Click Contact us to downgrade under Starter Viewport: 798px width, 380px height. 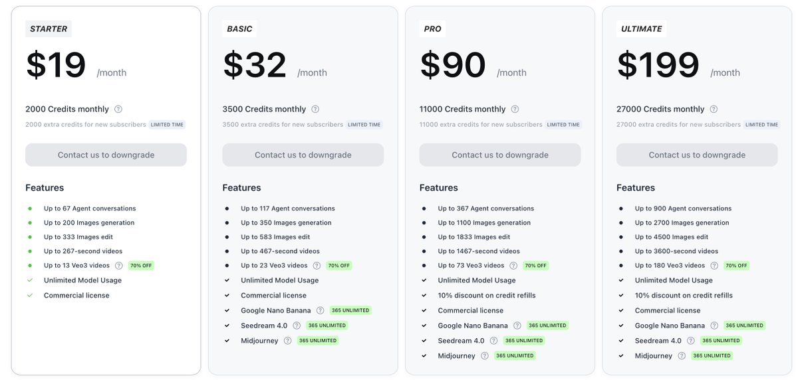pos(106,155)
